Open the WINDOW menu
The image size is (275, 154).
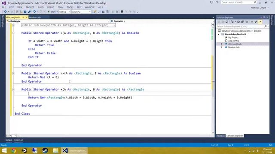pos(90,7)
